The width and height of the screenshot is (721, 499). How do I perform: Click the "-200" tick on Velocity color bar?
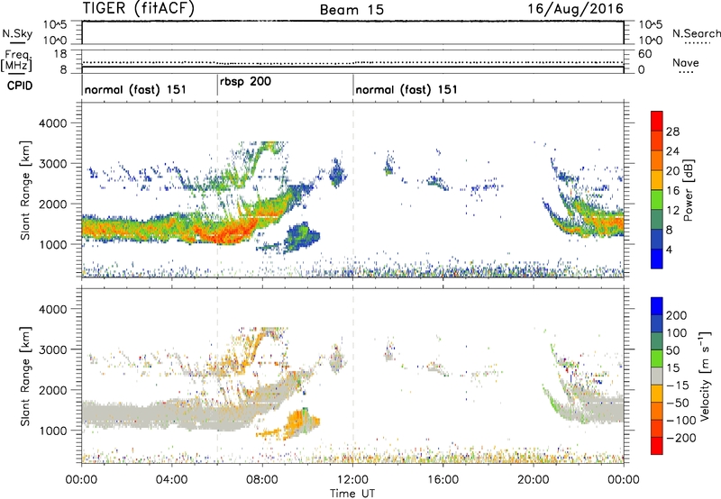681,438
